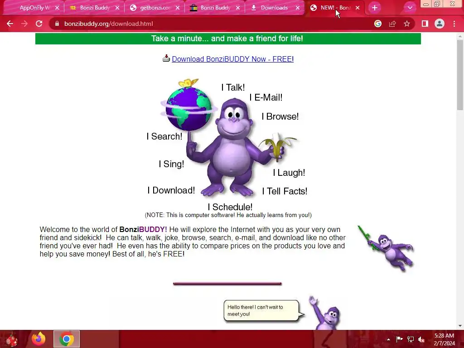Screen dimensions: 464x348
Task: Open the Google search icon in address bar
Action: pyautogui.click(x=377, y=24)
